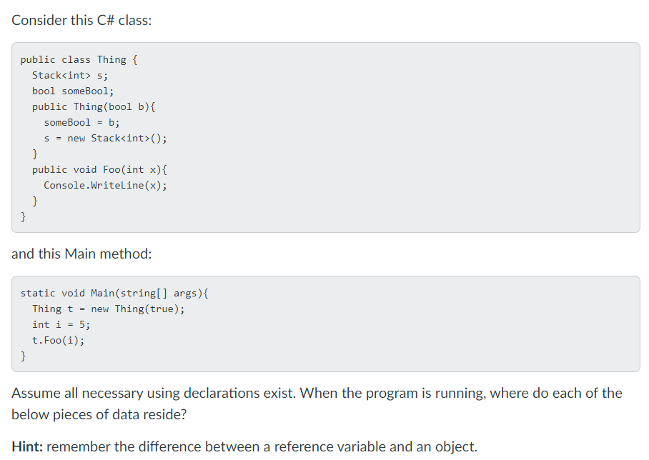Image resolution: width=649 pixels, height=460 pixels.
Task: Click the 'someBool = b;' assignment line
Action: [82, 122]
